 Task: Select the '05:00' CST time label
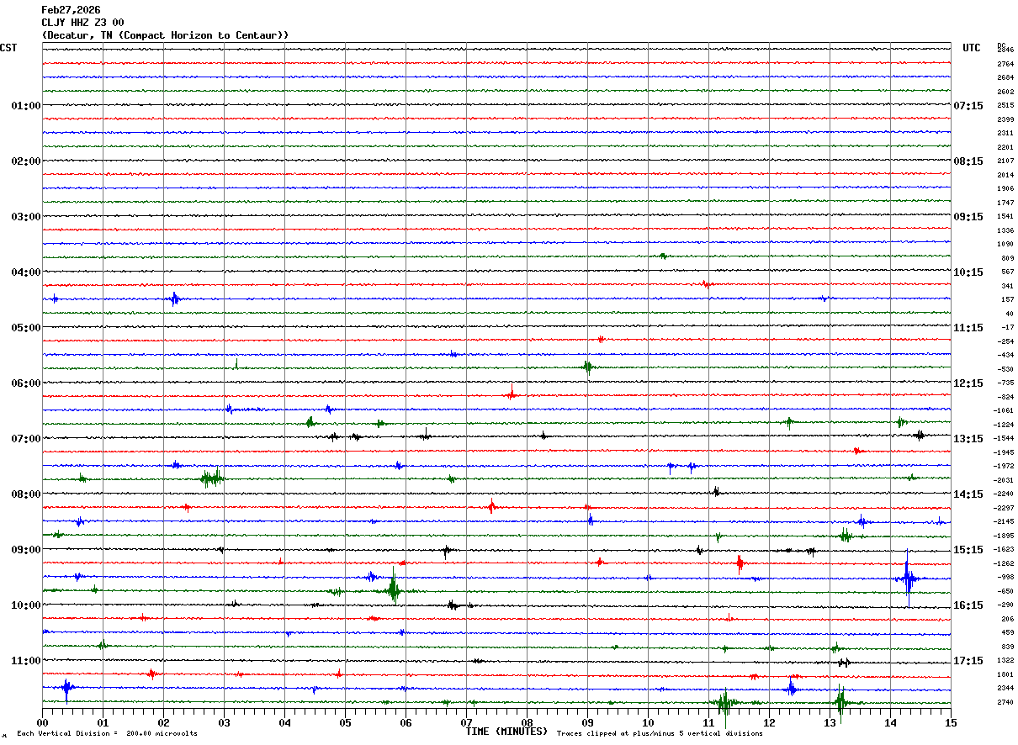26,328
